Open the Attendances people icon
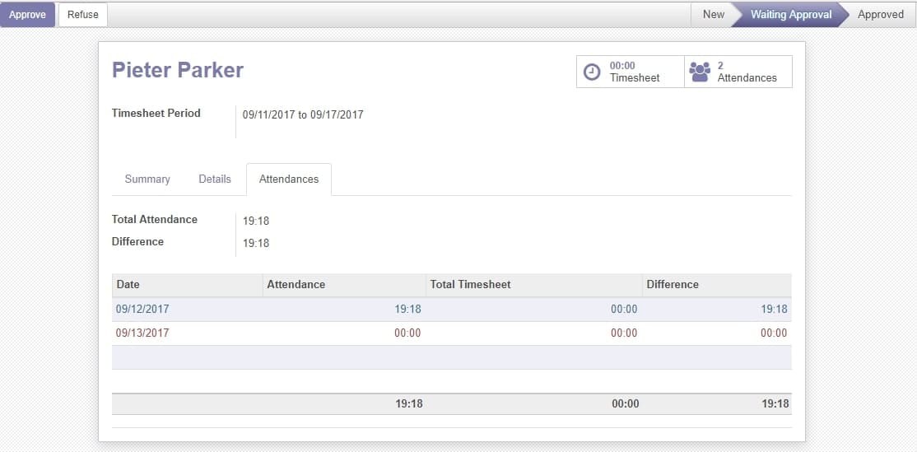 (700, 72)
